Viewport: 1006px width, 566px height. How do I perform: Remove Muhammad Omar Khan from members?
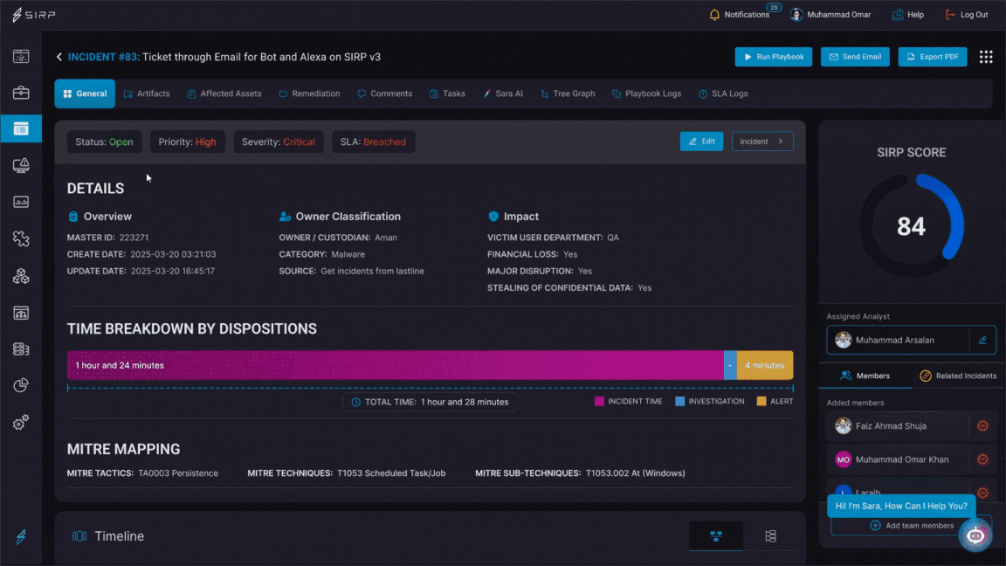(x=982, y=459)
